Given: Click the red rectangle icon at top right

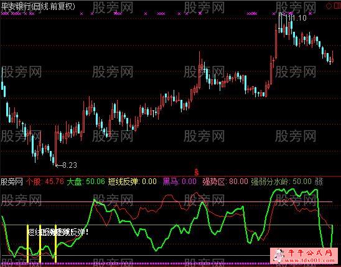Looking at the screenshot, I should click(x=336, y=6).
